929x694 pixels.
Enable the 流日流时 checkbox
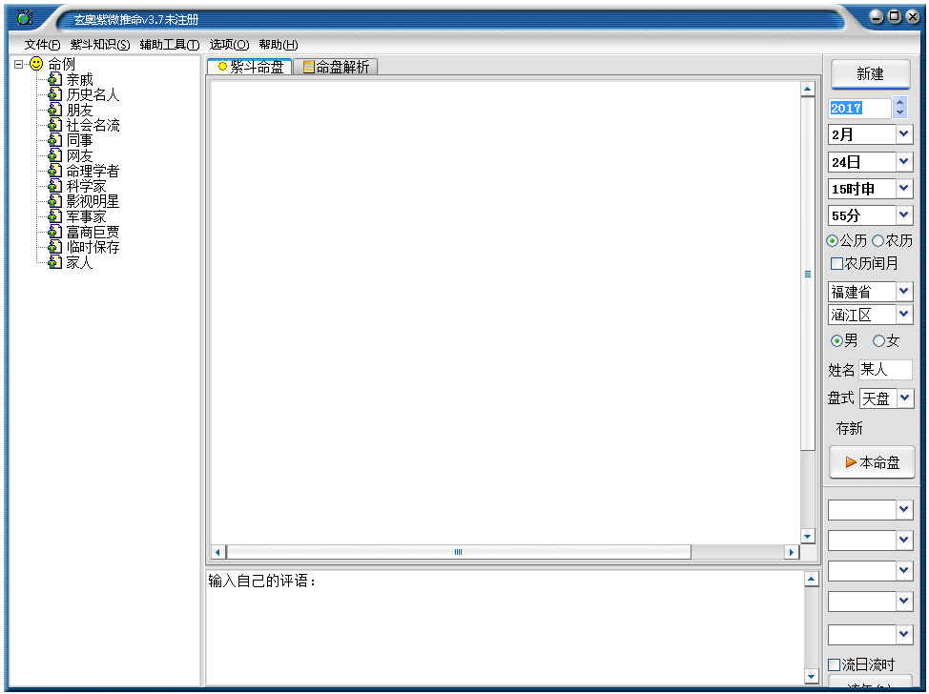[834, 664]
